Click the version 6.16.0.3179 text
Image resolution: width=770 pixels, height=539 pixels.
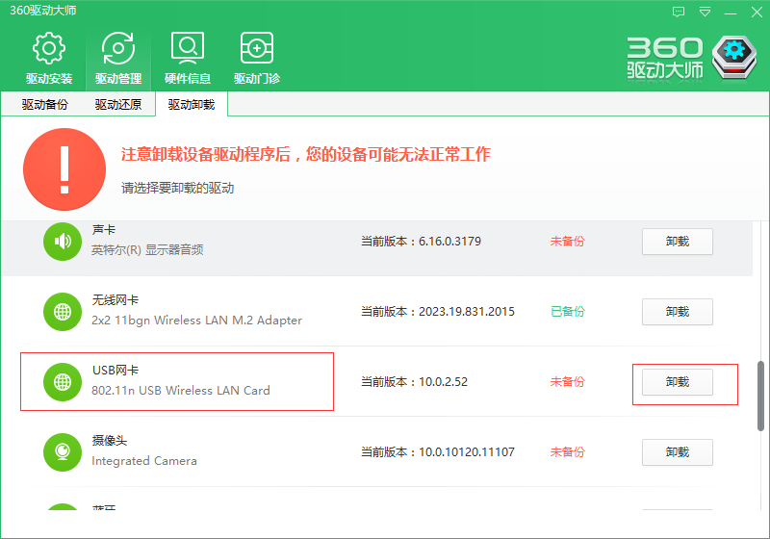pyautogui.click(x=449, y=242)
